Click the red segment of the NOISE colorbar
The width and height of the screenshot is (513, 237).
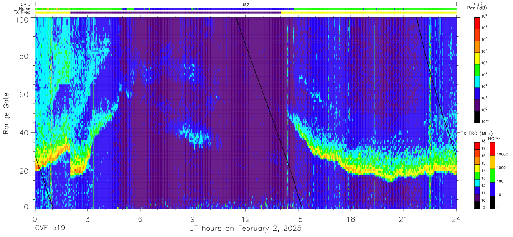pyautogui.click(x=492, y=149)
